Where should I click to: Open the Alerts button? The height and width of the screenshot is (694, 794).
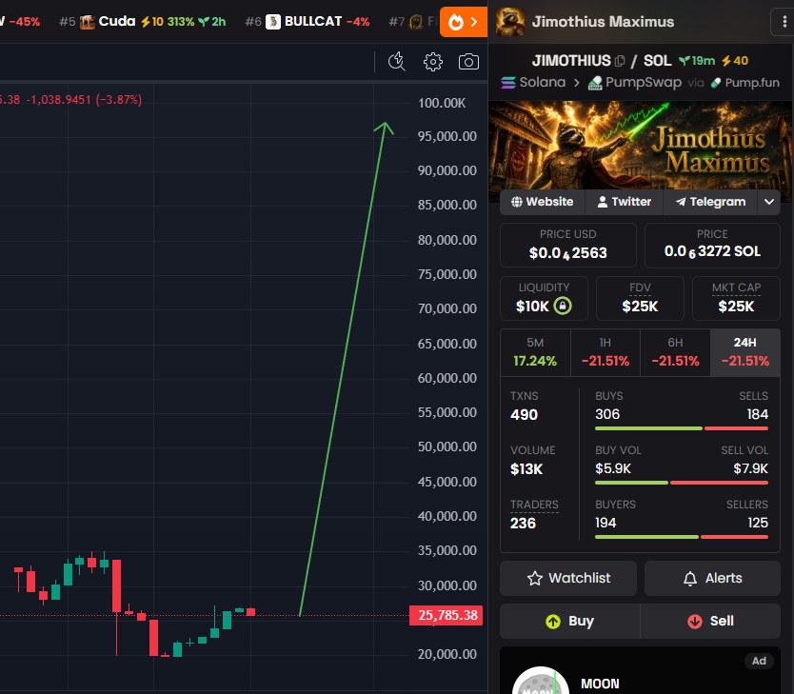(x=712, y=578)
